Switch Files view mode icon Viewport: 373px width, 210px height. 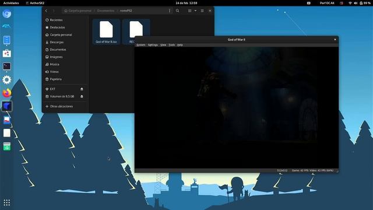[190, 10]
